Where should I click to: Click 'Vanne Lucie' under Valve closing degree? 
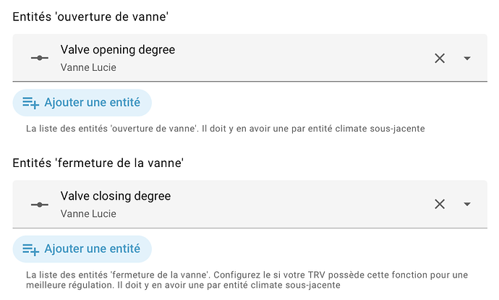[88, 214]
